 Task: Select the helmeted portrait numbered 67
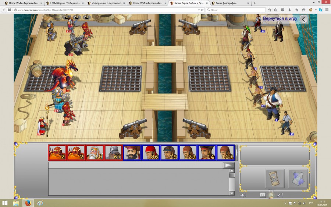click(113, 152)
